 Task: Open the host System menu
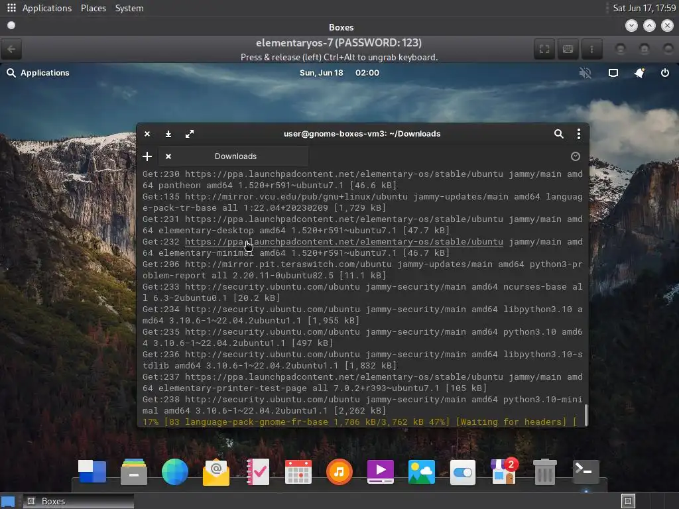[129, 8]
